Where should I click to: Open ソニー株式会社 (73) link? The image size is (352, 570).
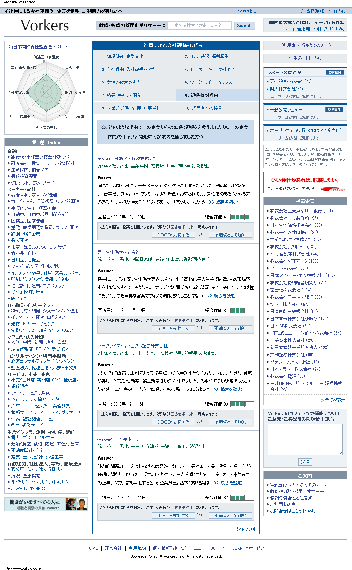289,268
